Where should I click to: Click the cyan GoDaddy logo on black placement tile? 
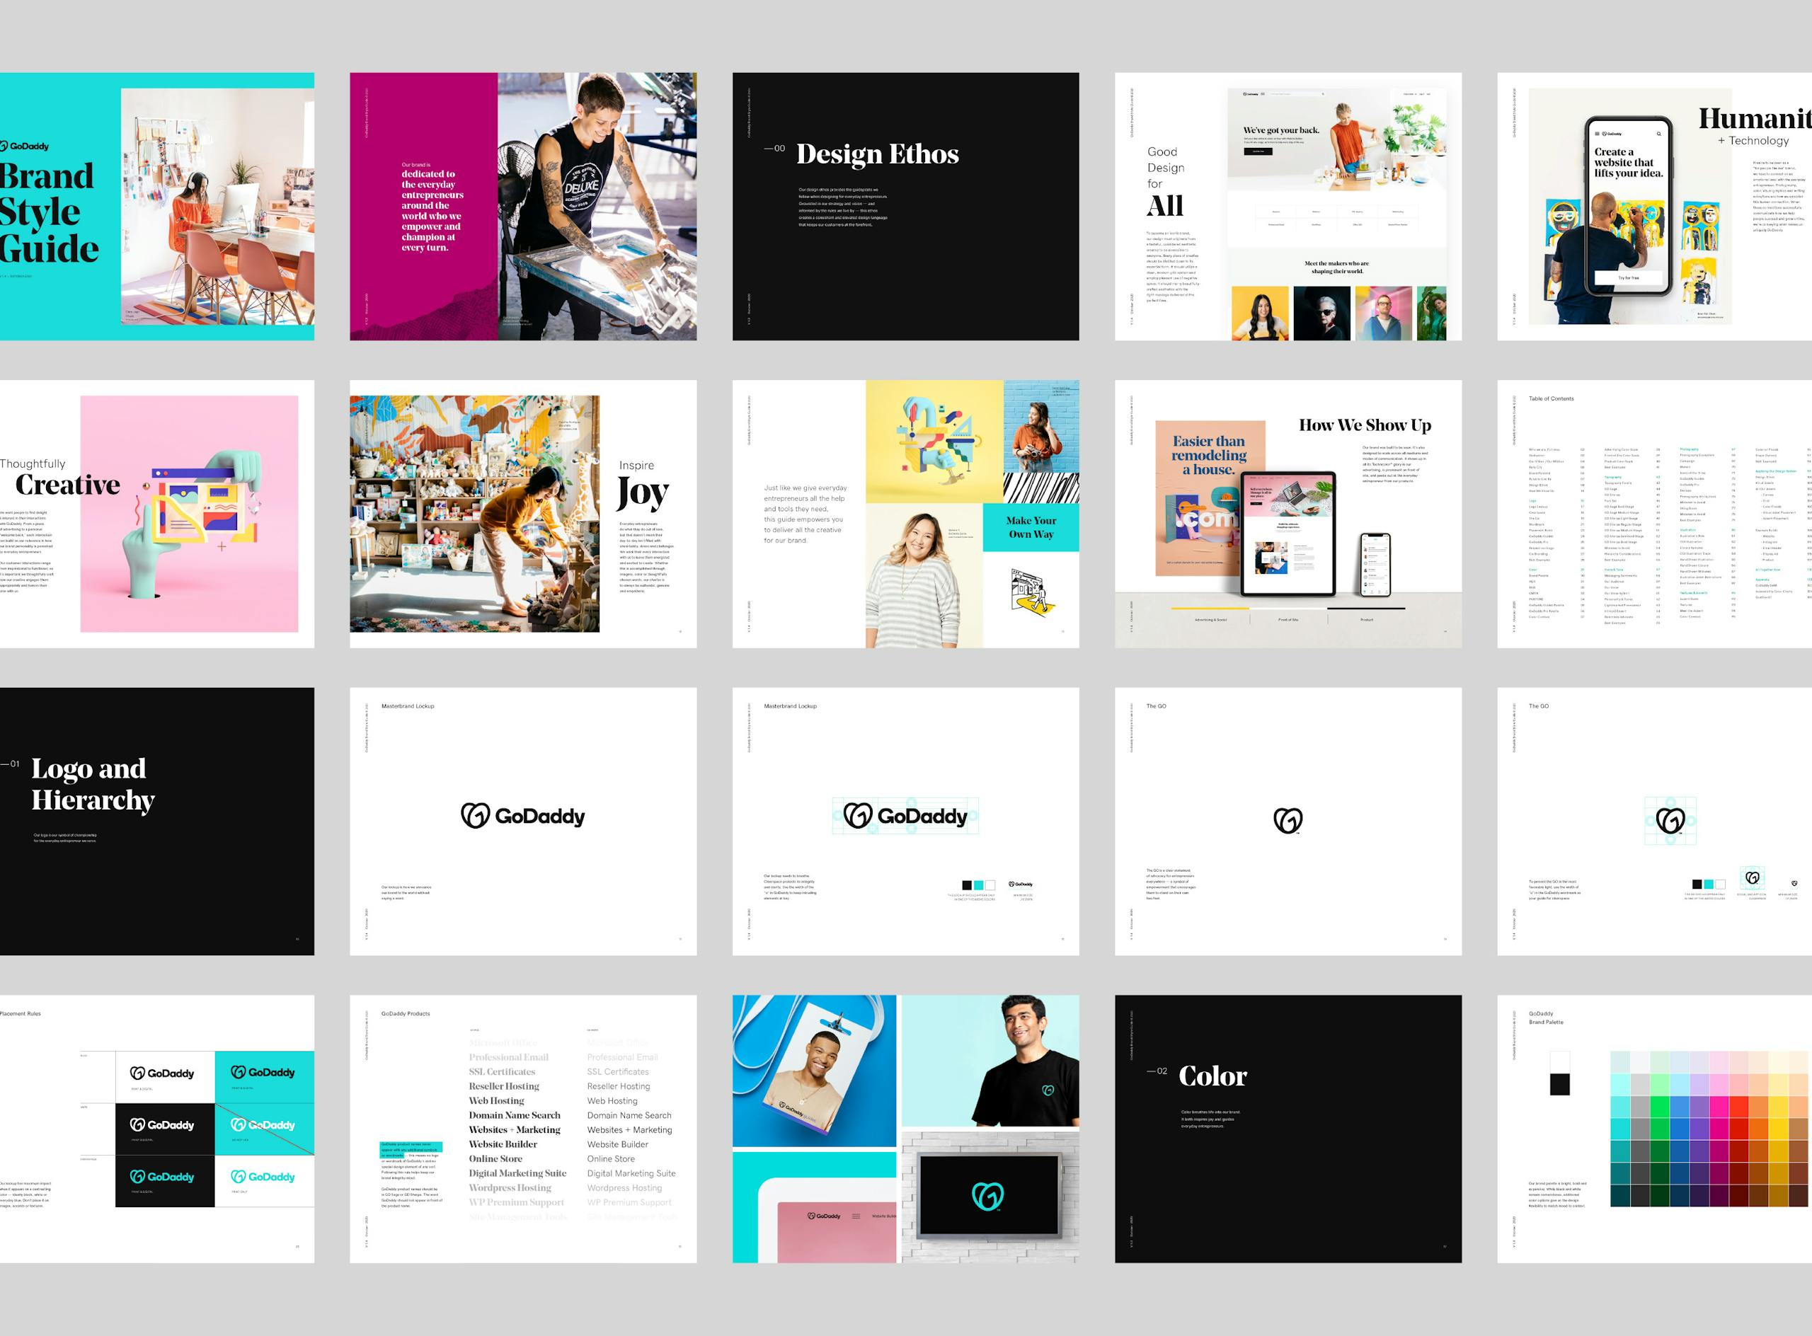(x=163, y=1177)
